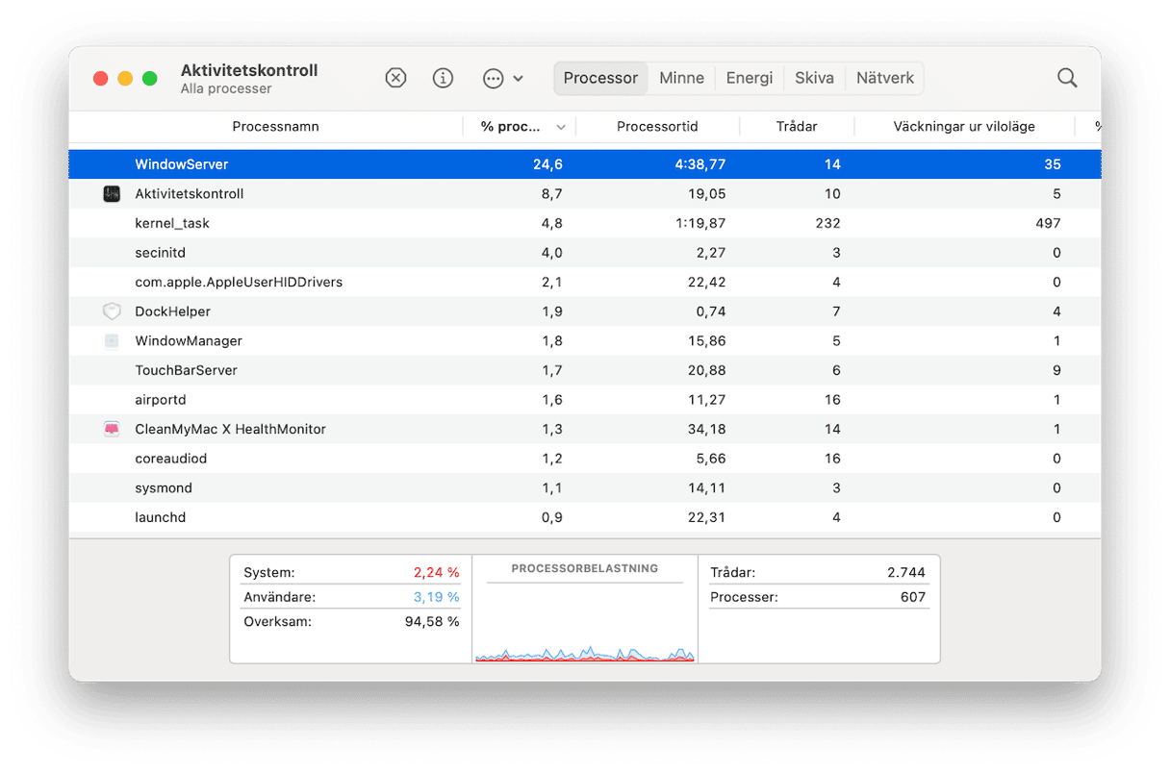This screenshot has width=1170, height=772.
Task: Open the Energi tab
Action: point(749,78)
